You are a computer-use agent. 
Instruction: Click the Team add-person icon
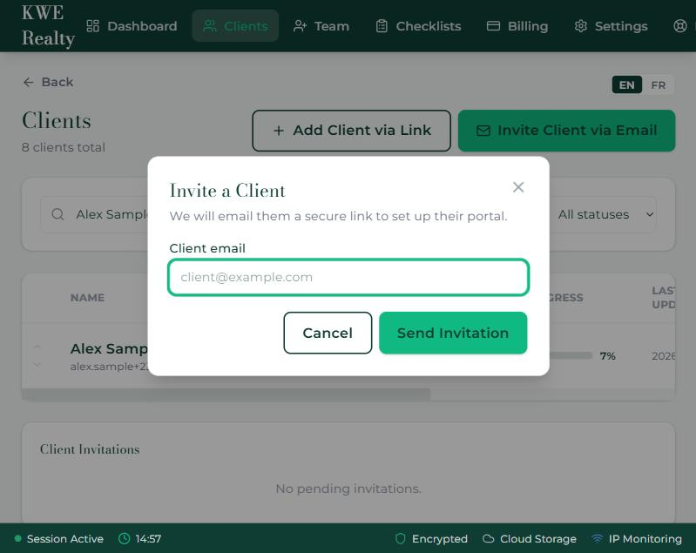(300, 26)
